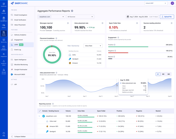Screen dimensions: 176x139
Task: Click the help icon beside Aggregate Performance Reports
Action: point(72,11)
